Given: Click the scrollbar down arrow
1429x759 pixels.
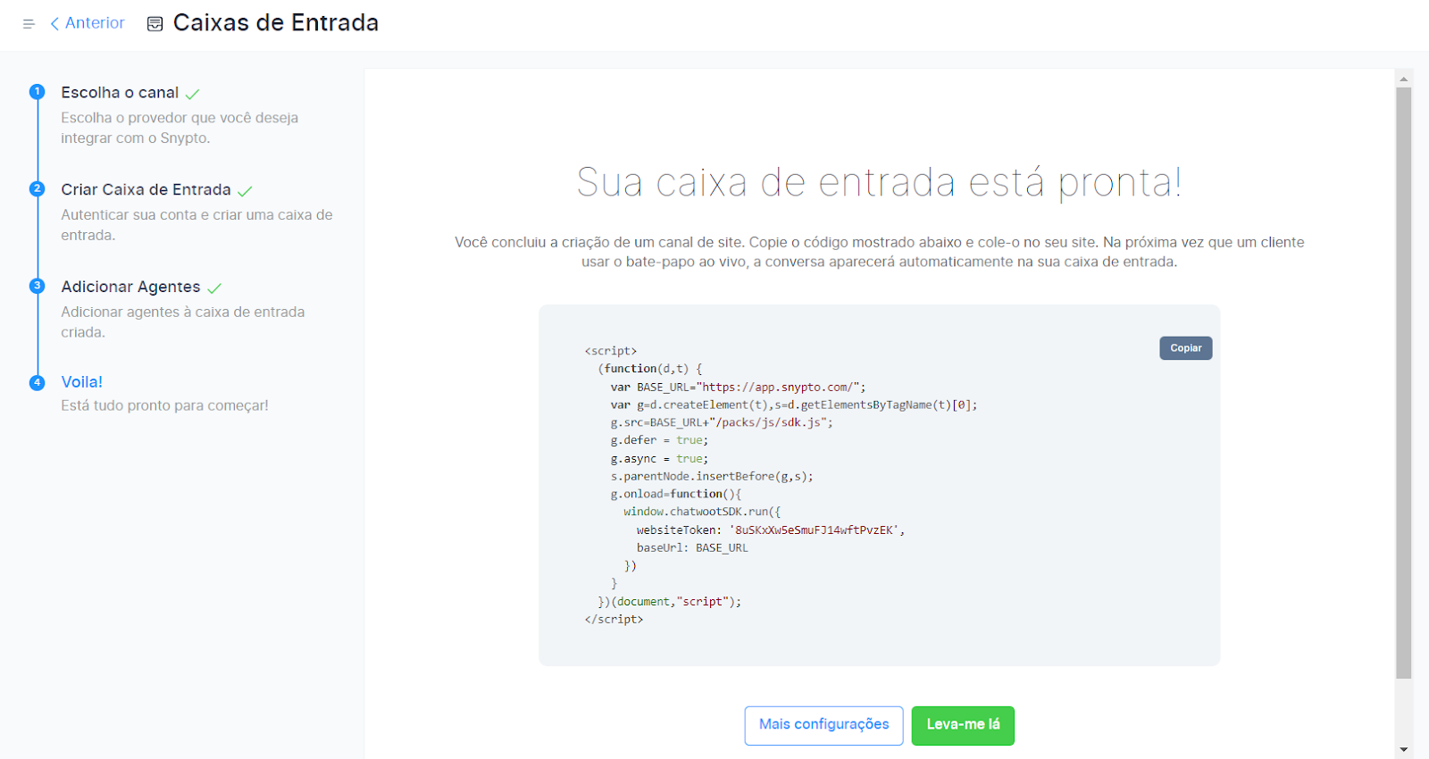Looking at the screenshot, I should click(x=1404, y=749).
